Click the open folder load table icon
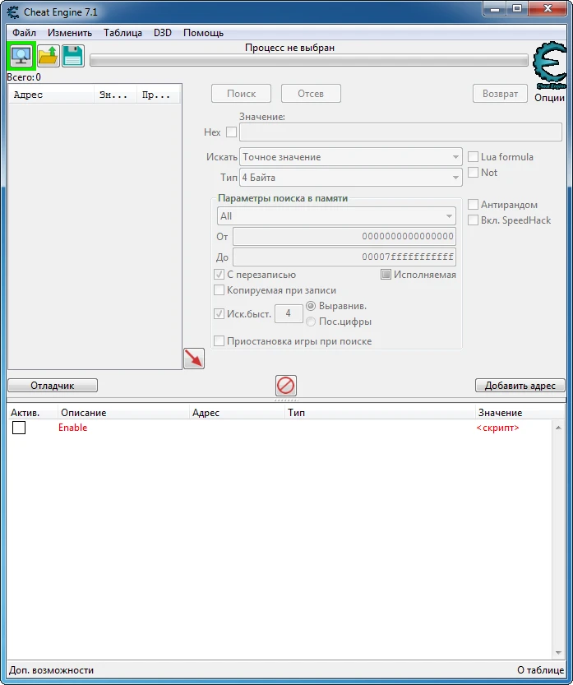The width and height of the screenshot is (573, 685). [x=48, y=56]
